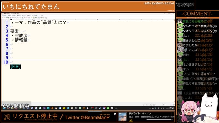Viewport: 219px width, 123px height.
Task: Click the Save toolbar icon
Action: pyautogui.click(x=8, y=18)
